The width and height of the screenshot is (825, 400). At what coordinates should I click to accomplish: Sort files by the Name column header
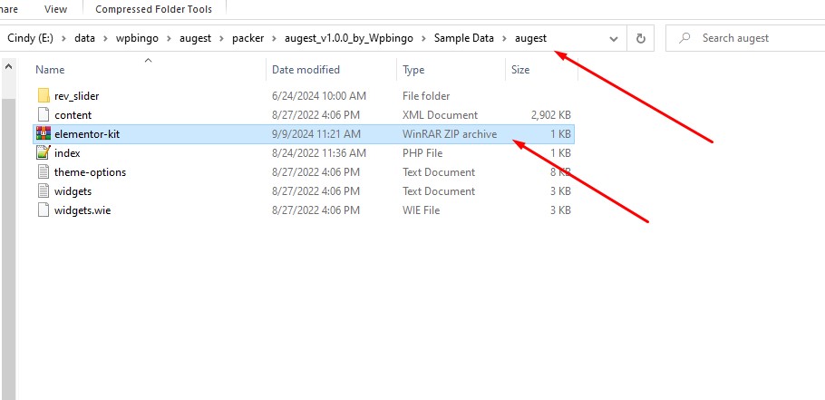[51, 70]
